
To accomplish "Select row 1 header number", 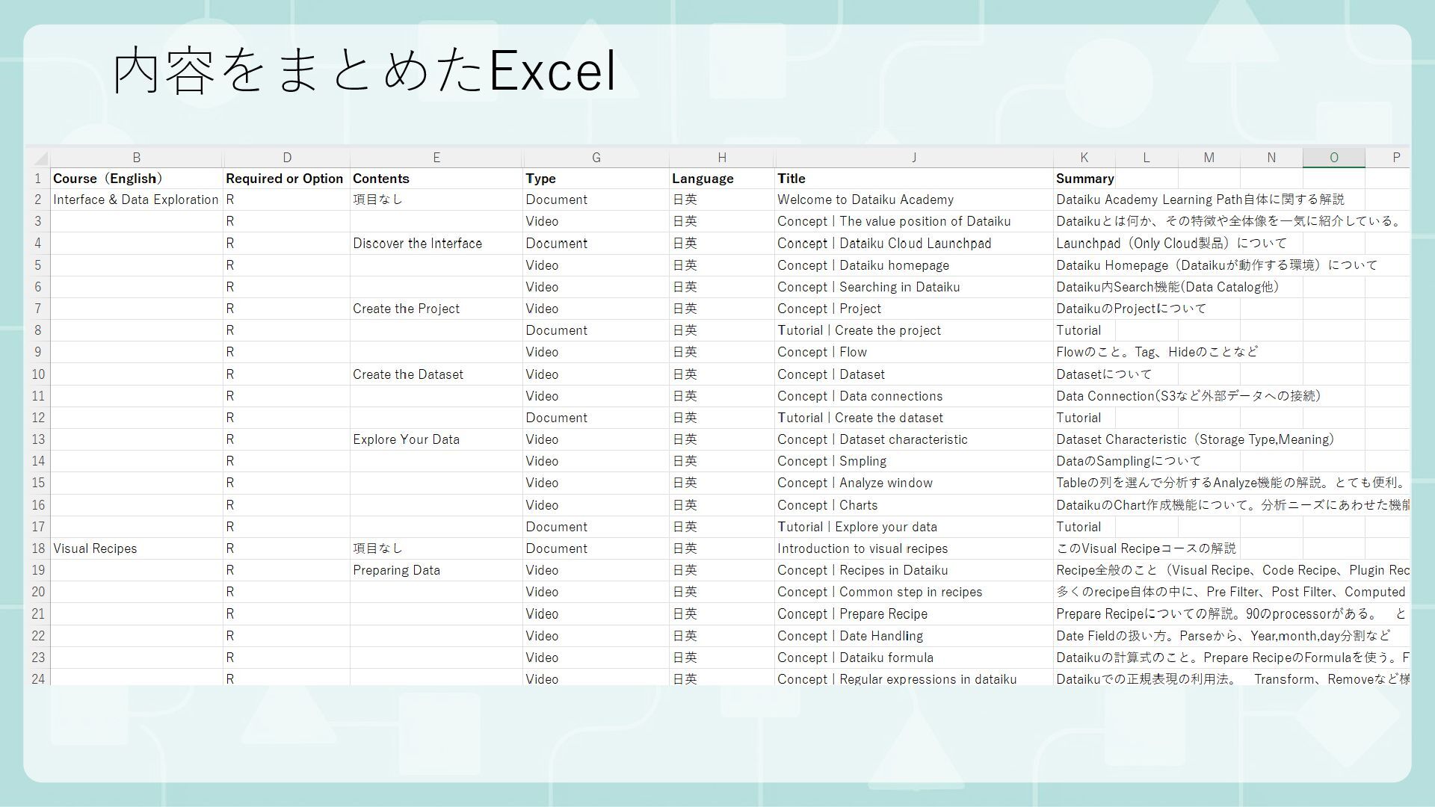I will click(x=38, y=179).
